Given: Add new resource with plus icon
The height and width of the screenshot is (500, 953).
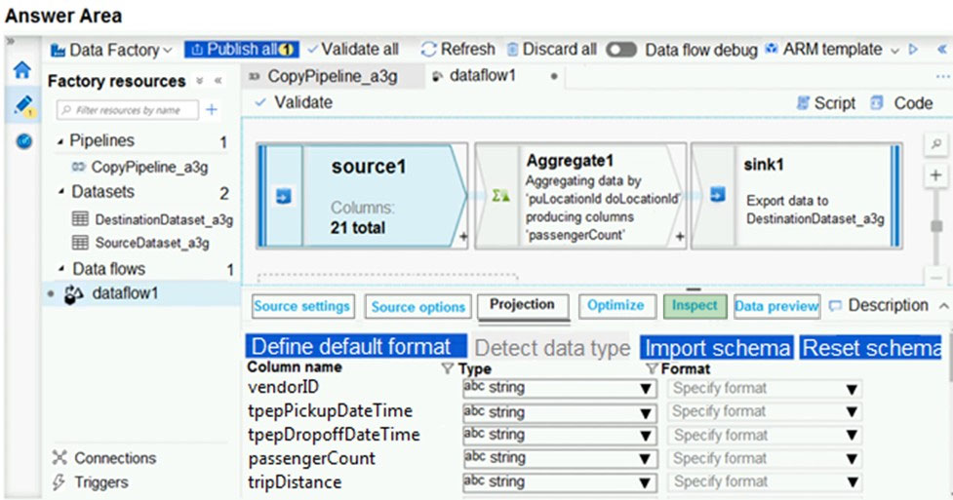Looking at the screenshot, I should [x=212, y=110].
